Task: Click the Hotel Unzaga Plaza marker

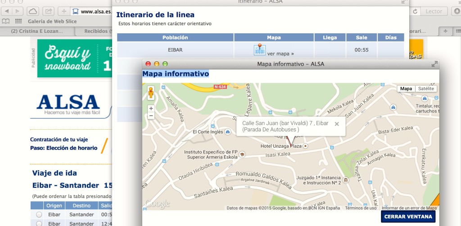Action: tap(306, 146)
